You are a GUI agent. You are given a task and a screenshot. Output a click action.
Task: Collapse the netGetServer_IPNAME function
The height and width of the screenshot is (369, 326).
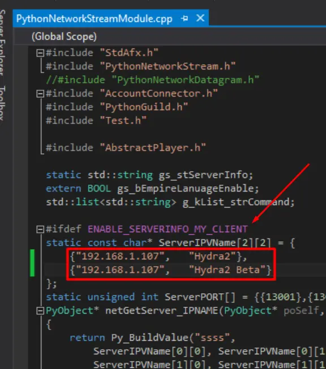(x=40, y=311)
